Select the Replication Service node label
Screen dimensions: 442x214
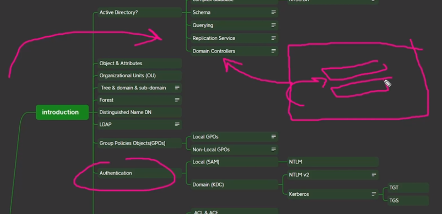click(214, 38)
